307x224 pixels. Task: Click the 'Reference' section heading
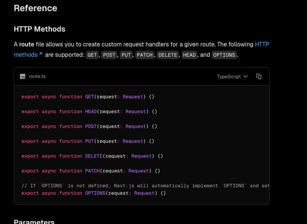pos(36,8)
